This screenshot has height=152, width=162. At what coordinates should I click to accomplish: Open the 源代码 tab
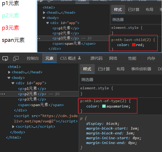[96, 58]
